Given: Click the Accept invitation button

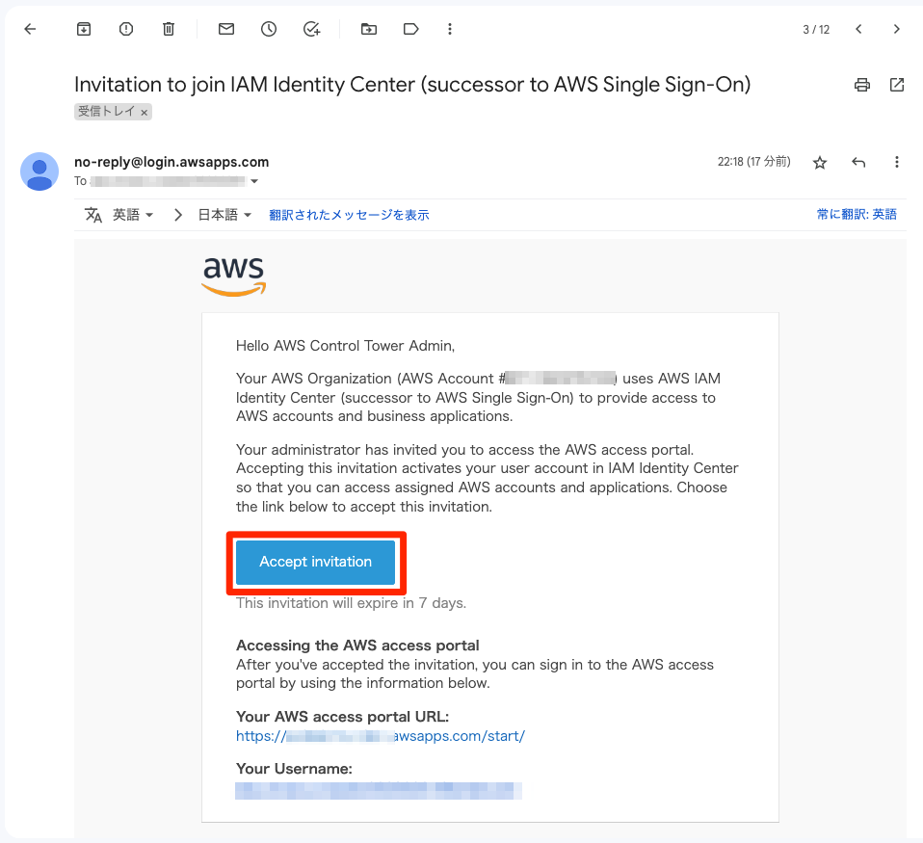Looking at the screenshot, I should coord(315,563).
